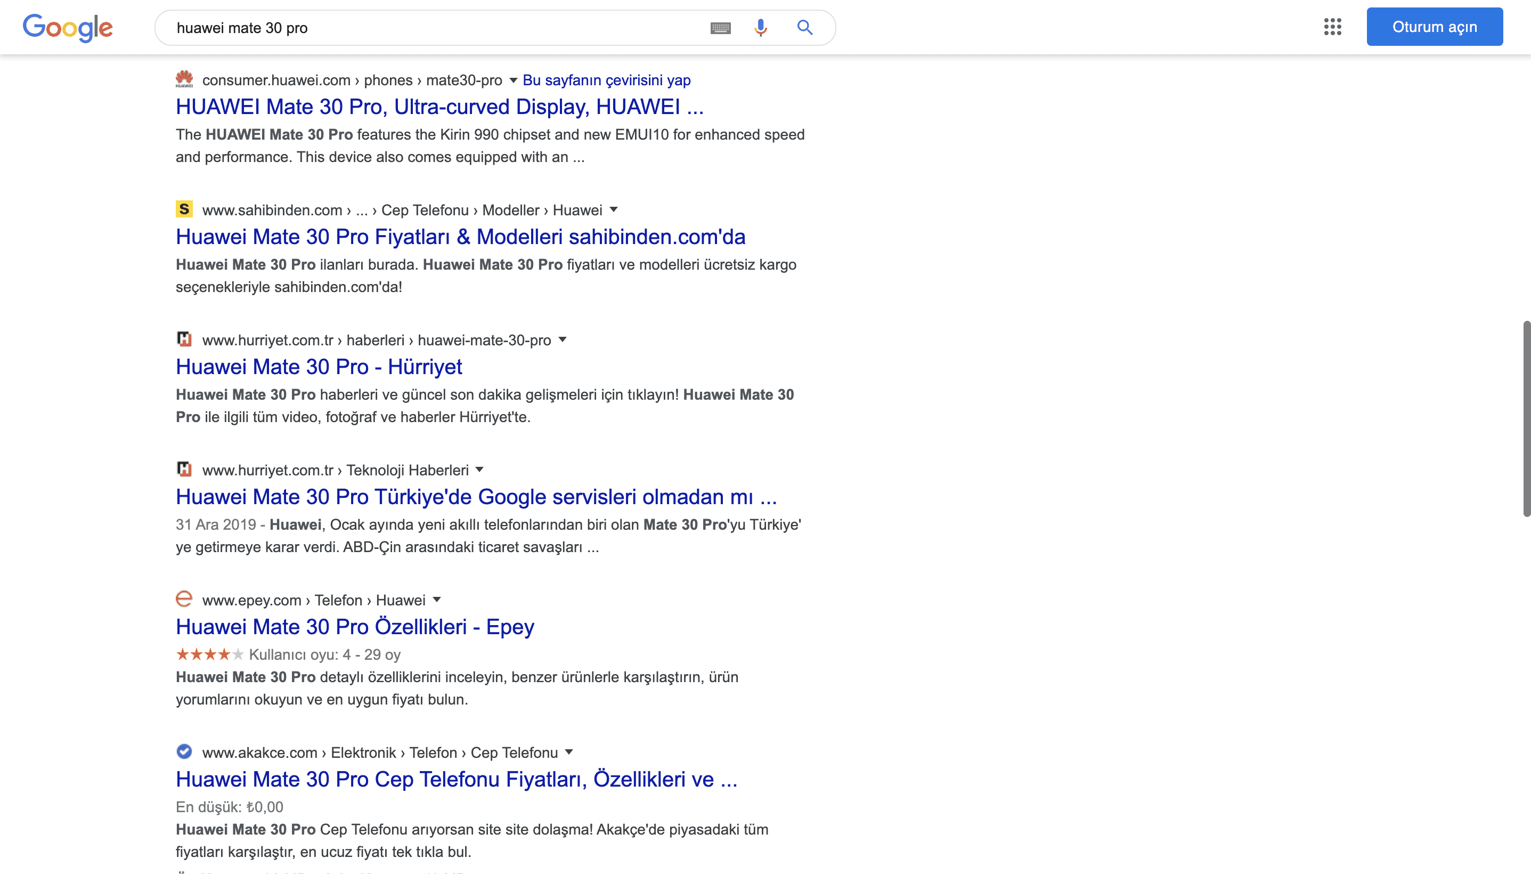Open the Bu sayfanın çevirisini yap link
This screenshot has width=1531, height=874.
(x=606, y=79)
